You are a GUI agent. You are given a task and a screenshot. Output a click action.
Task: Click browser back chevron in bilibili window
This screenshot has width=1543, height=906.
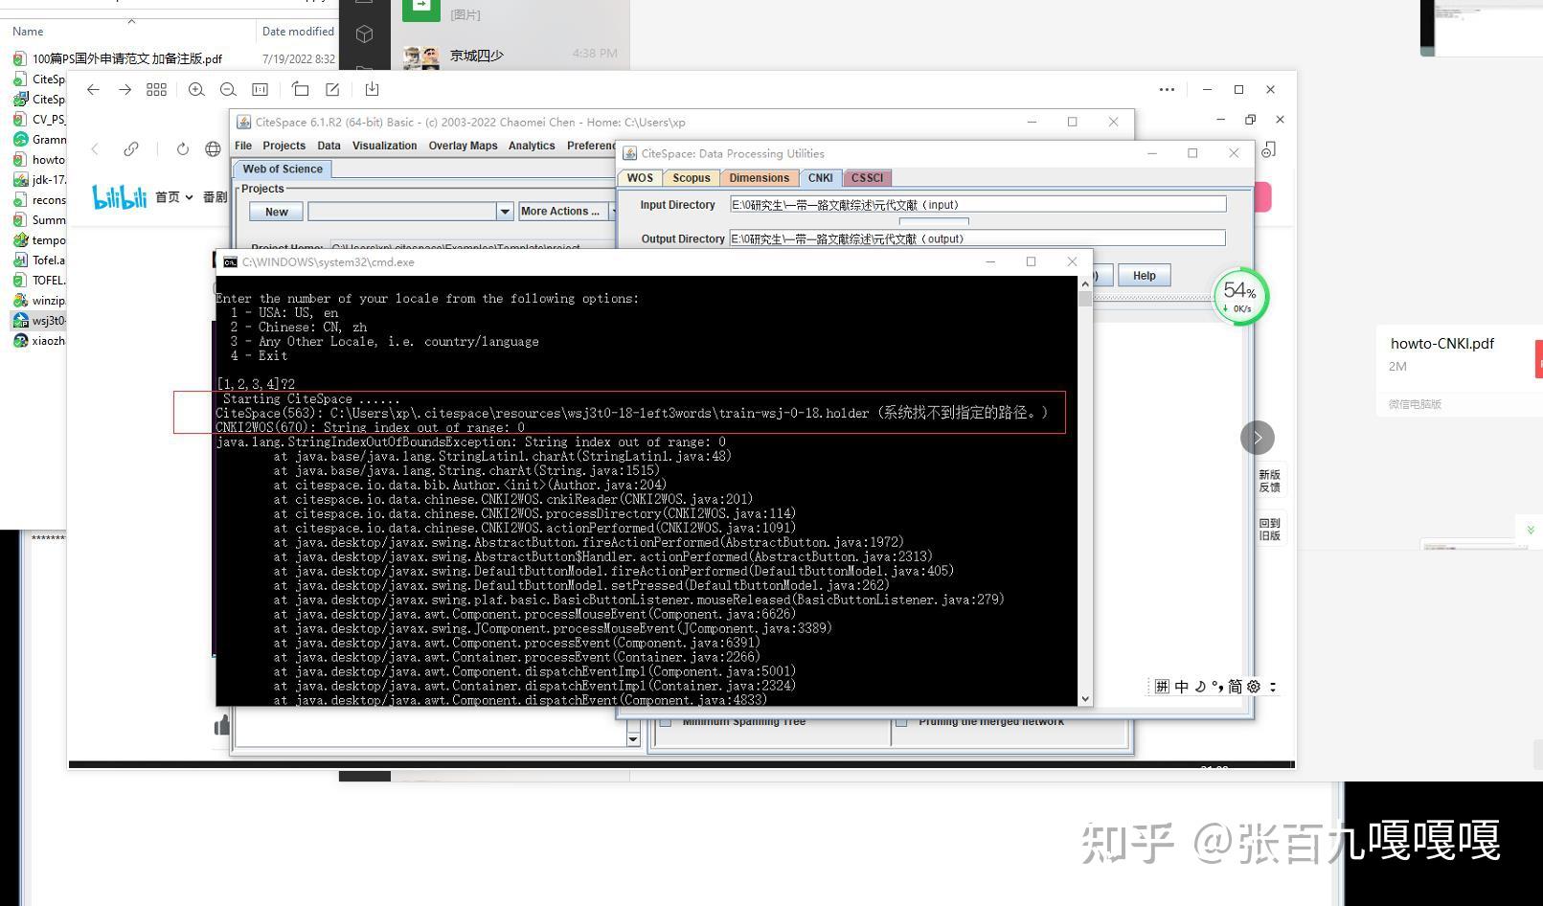(94, 148)
